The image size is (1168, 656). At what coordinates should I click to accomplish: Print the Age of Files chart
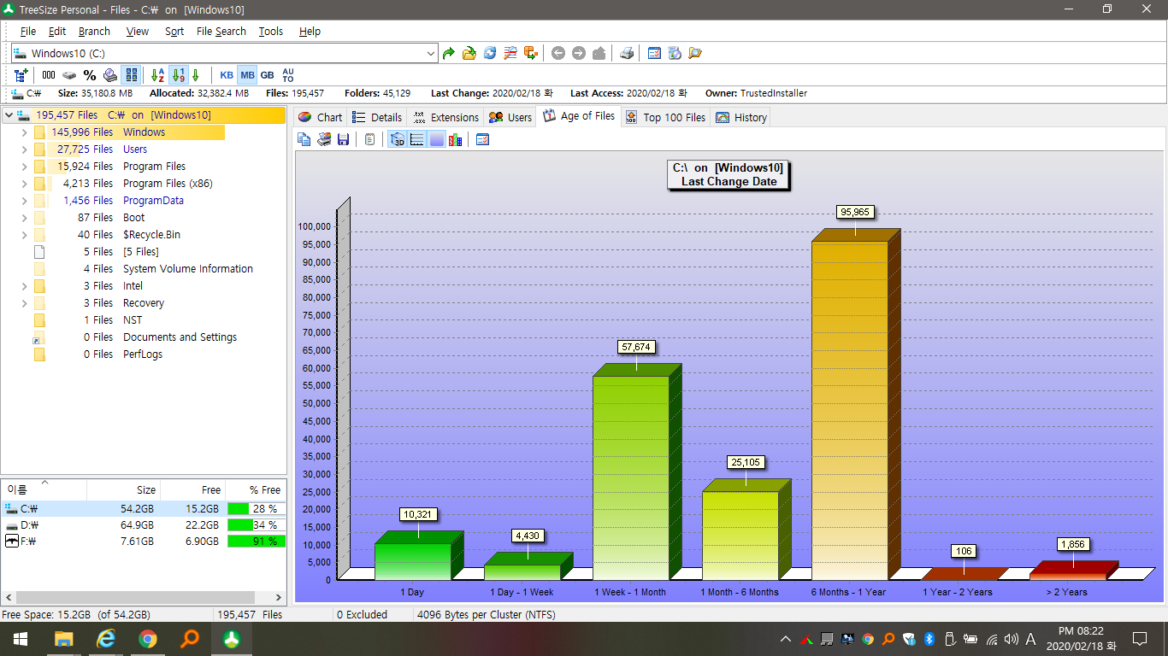(324, 139)
